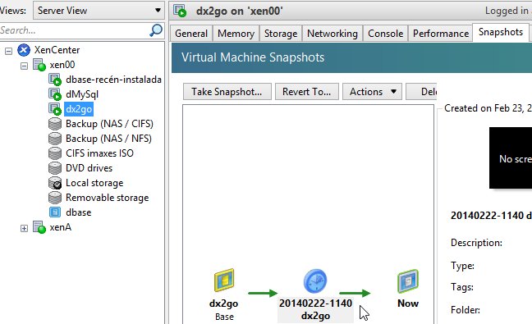Select dbase-recén-instalada in the tree
Viewport: 532px width, 324px height.
coord(113,80)
